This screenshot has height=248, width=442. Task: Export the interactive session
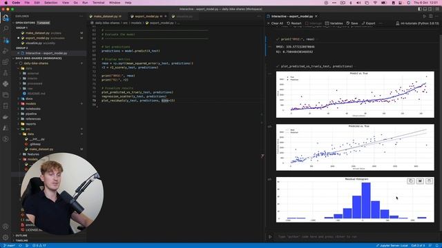[368, 23]
